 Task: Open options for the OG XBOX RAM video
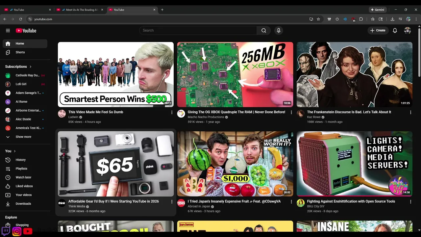[x=291, y=112]
